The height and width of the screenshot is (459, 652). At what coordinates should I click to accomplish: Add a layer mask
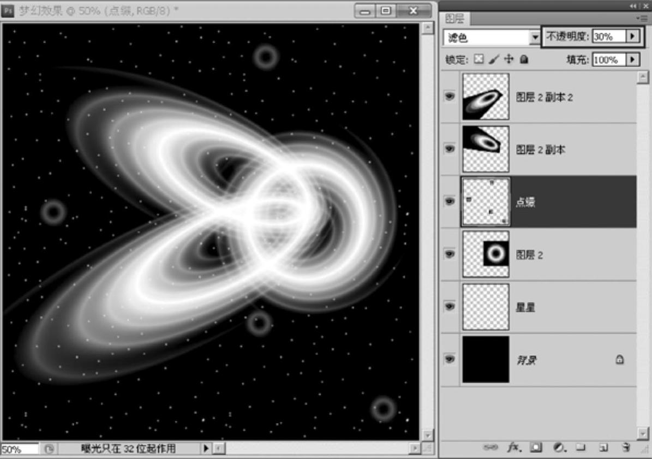(536, 448)
